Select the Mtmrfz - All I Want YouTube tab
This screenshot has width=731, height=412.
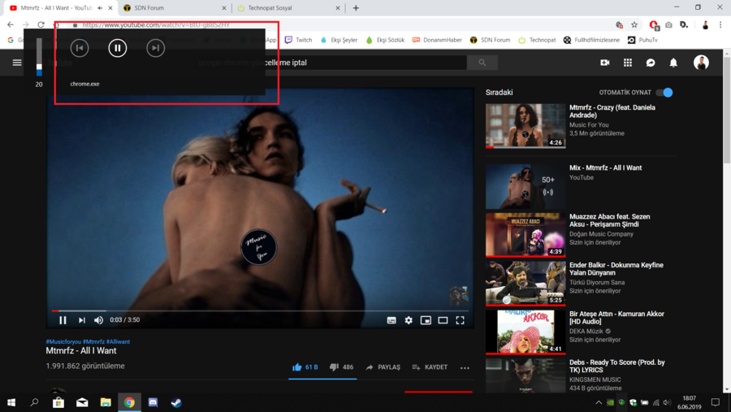(x=56, y=8)
